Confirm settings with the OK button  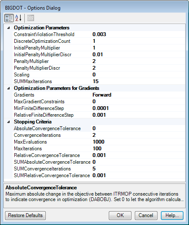pyautogui.click(x=120, y=215)
